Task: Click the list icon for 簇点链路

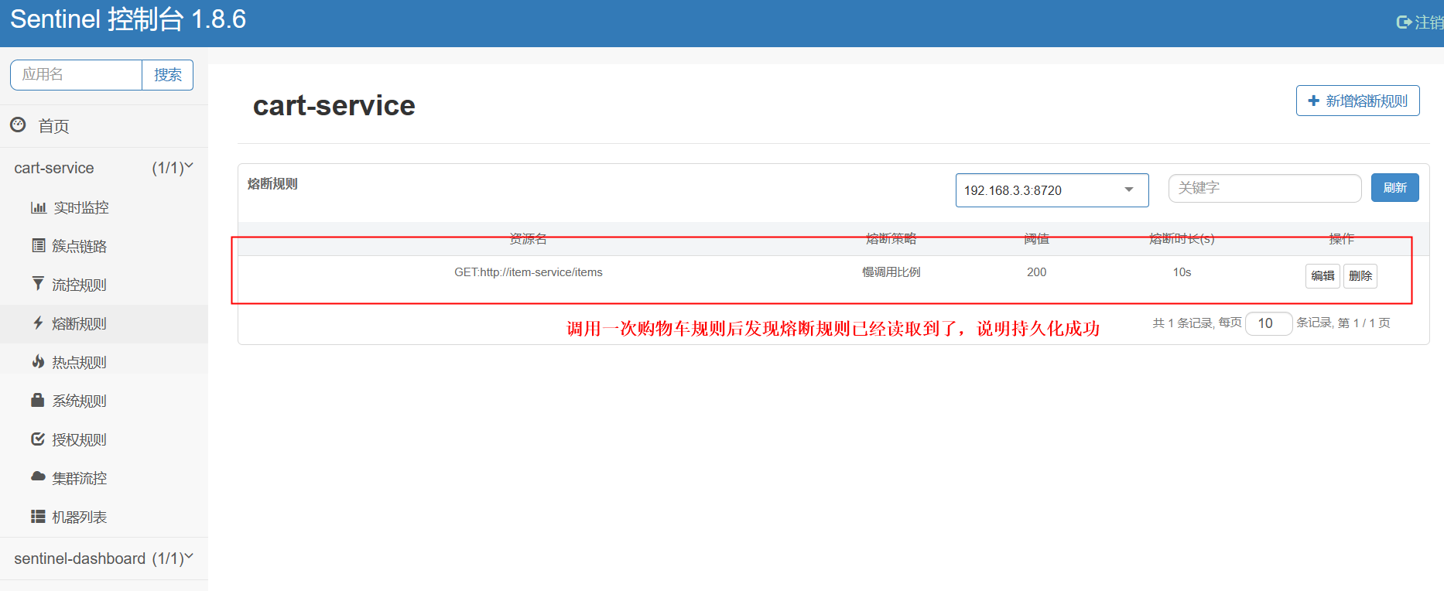Action: pyautogui.click(x=38, y=246)
